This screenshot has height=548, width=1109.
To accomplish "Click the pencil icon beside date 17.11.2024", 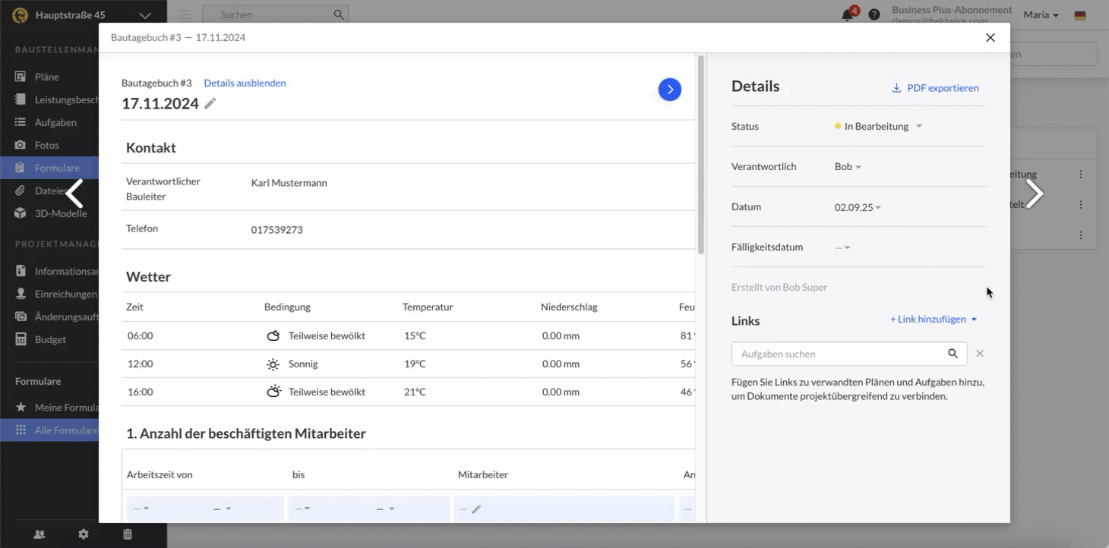I will point(210,103).
